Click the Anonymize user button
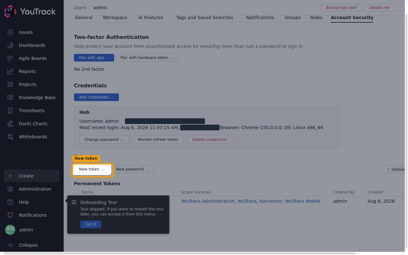This screenshot has width=408, height=255. (x=341, y=8)
